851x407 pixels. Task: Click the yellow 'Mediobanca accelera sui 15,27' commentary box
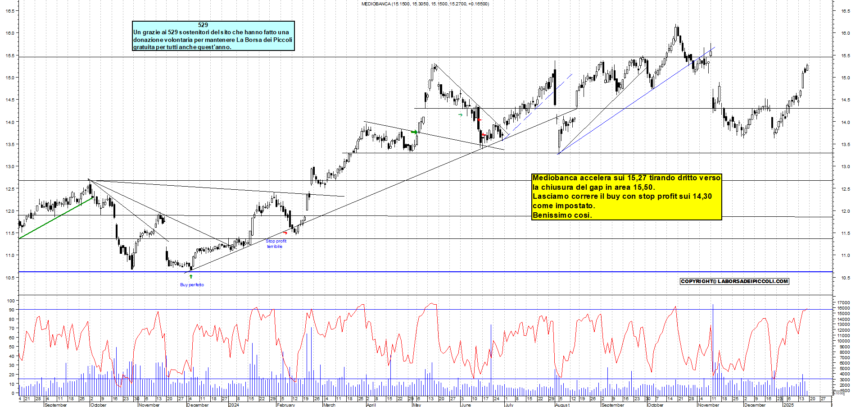click(626, 197)
